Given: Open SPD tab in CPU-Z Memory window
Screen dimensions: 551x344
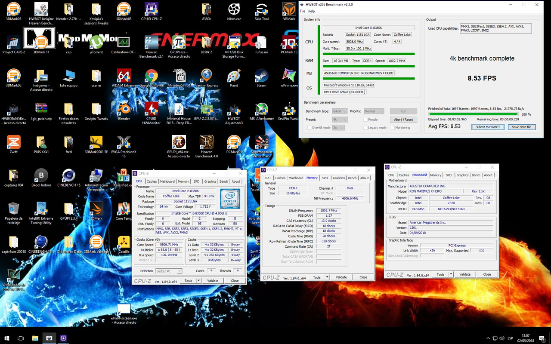Looking at the screenshot, I should 325,178.
